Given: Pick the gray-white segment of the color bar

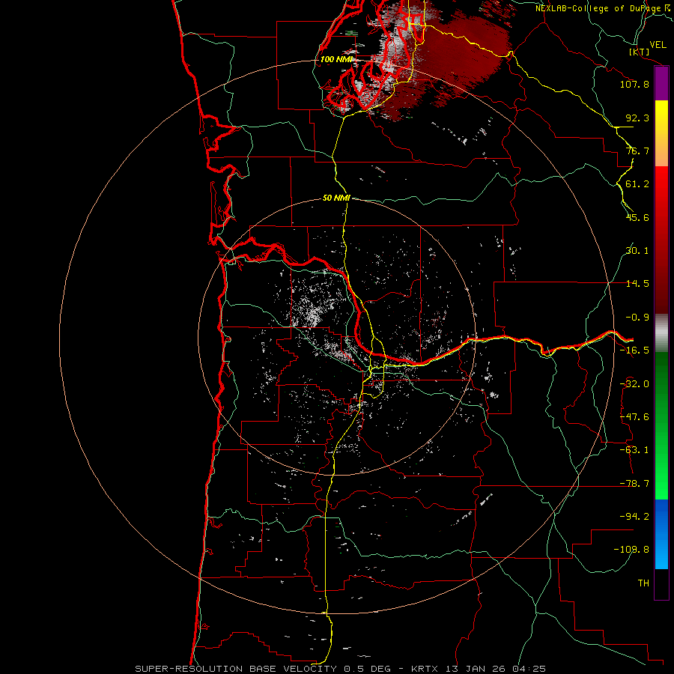Looking at the screenshot, I should click(x=661, y=333).
